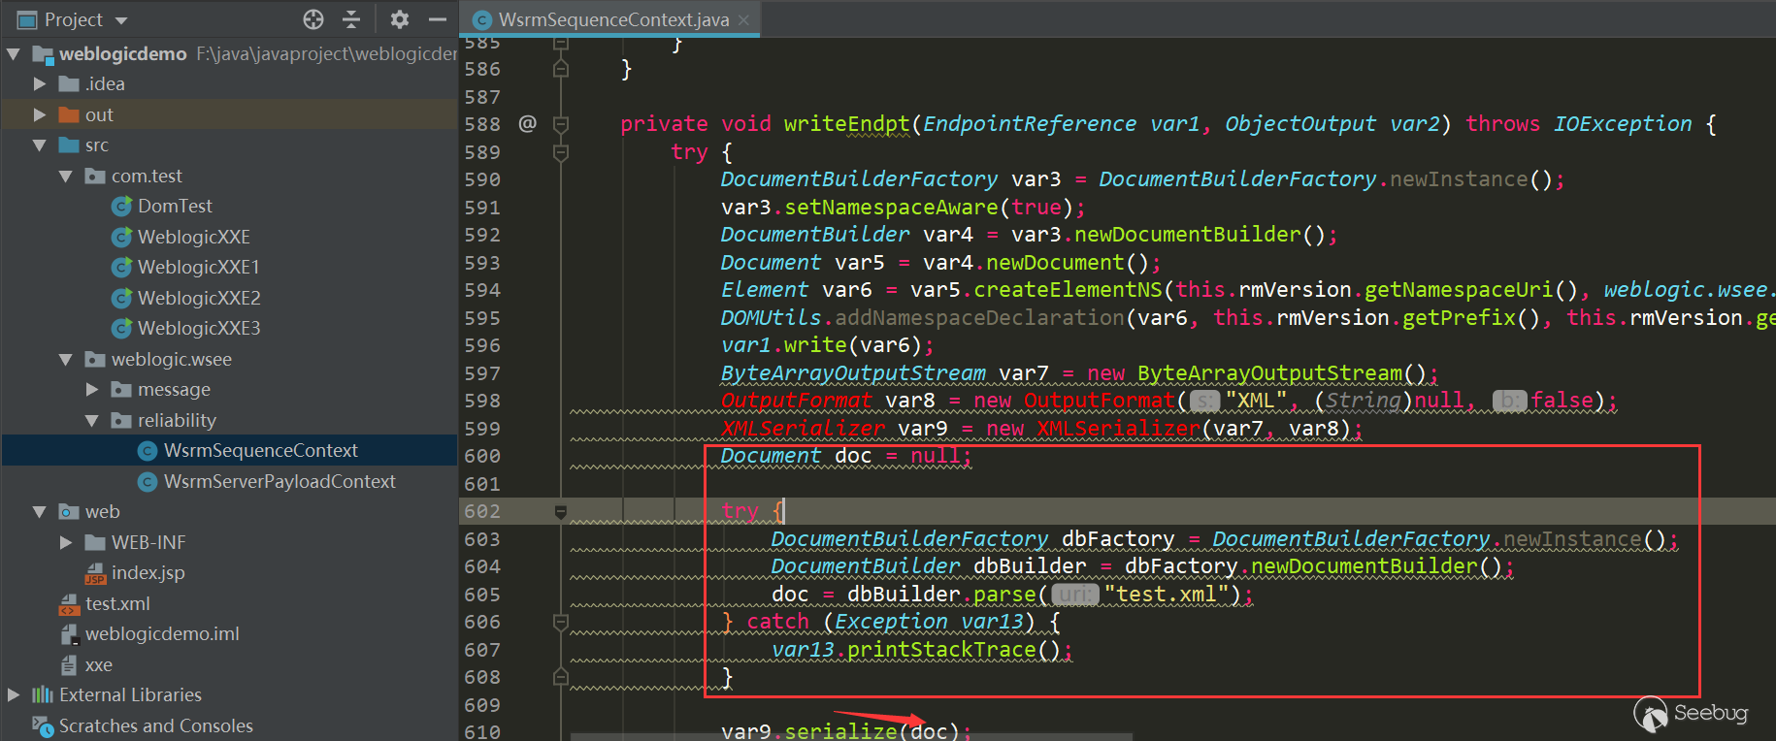This screenshot has height=741, width=1776.
Task: Toggle code folding at line 589 try block
Action: pos(561,152)
